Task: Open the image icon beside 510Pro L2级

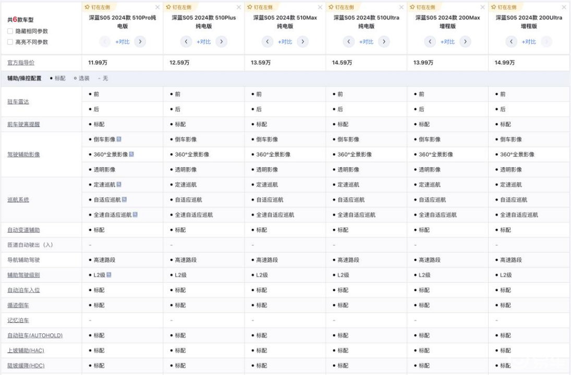Action: [x=109, y=275]
